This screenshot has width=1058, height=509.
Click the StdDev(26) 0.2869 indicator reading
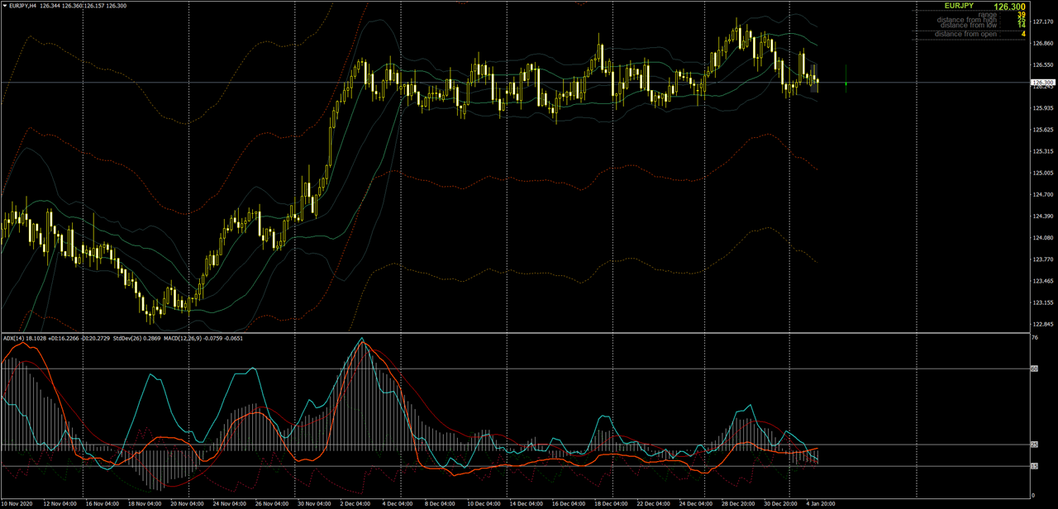(x=136, y=338)
